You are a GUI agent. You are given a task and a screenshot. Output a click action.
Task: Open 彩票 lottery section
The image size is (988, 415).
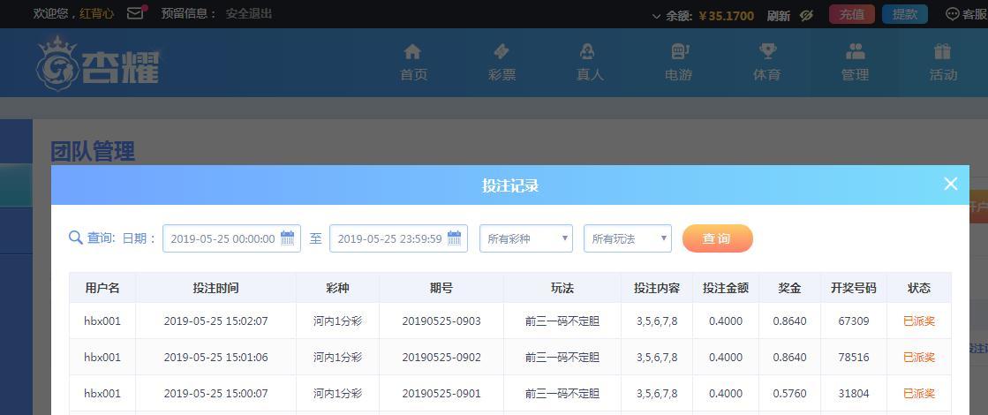point(502,62)
